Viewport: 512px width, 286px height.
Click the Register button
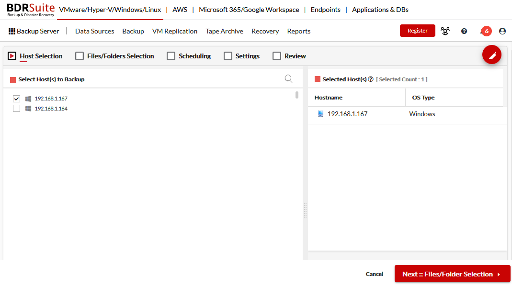[417, 30]
